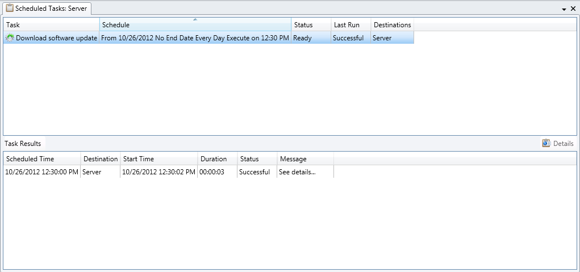580x272 pixels.
Task: Sort results by Scheduled Time column header
Action: click(x=41, y=159)
